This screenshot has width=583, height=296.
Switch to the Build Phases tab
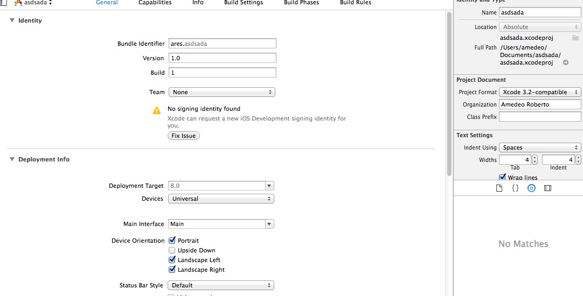click(302, 3)
